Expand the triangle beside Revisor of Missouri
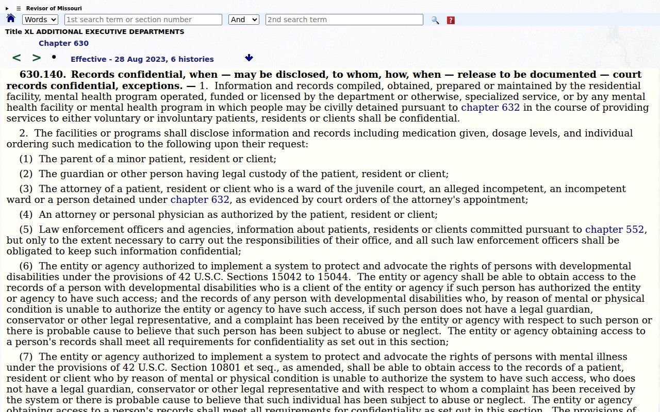The width and height of the screenshot is (660, 412). pyautogui.click(x=7, y=8)
